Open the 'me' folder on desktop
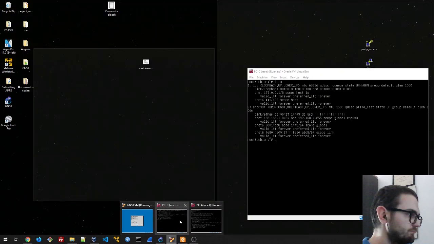 [x=25, y=26]
